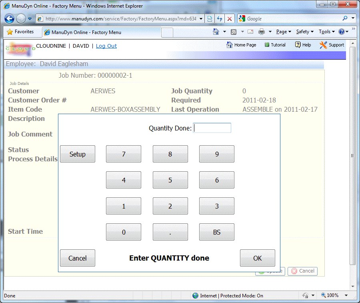The width and height of the screenshot is (360, 303).
Task: Open Support tools icon
Action: point(323,45)
